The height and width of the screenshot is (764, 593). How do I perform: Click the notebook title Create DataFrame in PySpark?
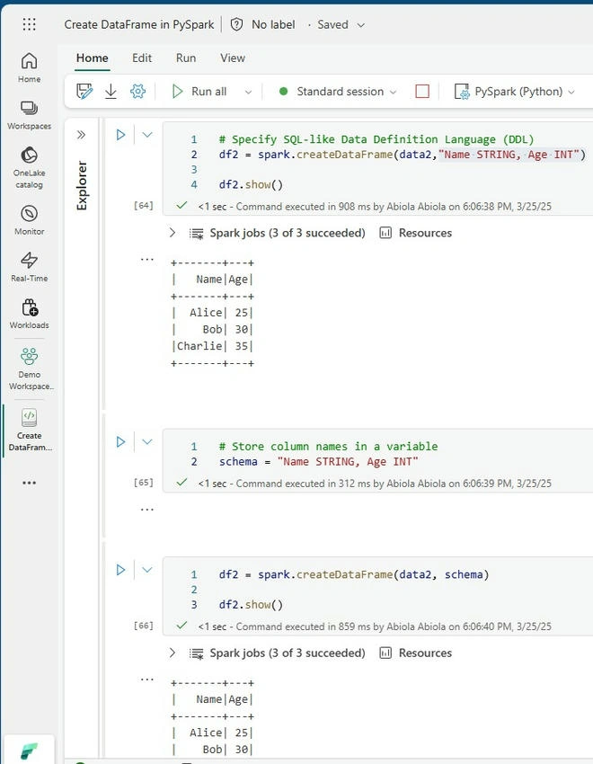point(138,24)
